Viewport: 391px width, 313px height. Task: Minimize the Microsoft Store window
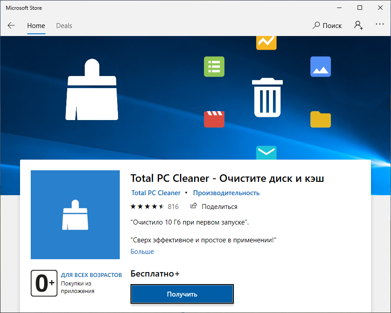[x=339, y=8]
